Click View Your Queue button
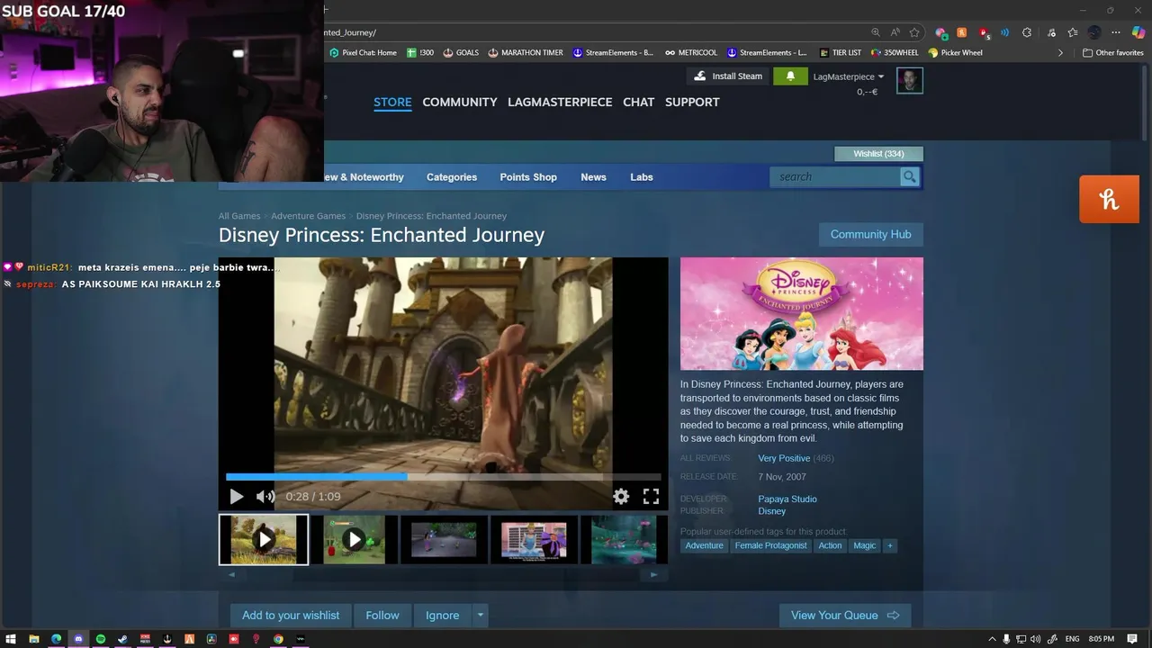Screen dimensions: 1152x648 (x=845, y=616)
